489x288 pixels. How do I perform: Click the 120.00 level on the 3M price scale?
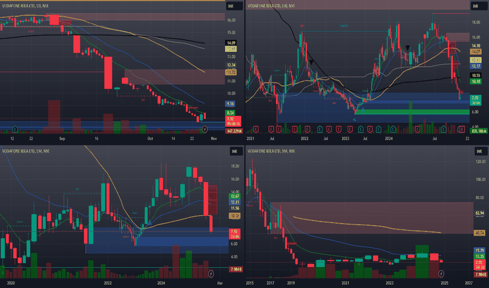click(x=480, y=162)
